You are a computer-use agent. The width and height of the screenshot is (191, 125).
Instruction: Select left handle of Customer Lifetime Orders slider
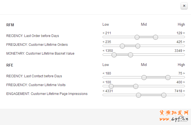click(x=122, y=46)
